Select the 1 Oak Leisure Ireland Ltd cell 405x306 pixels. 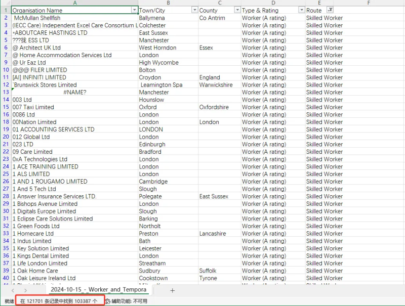75,278
